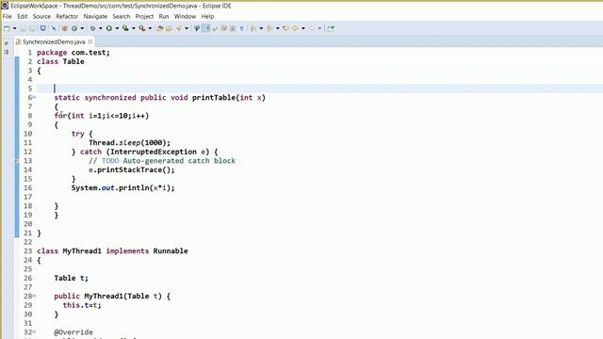Click the quick-fix marker at line 13

pyautogui.click(x=17, y=161)
